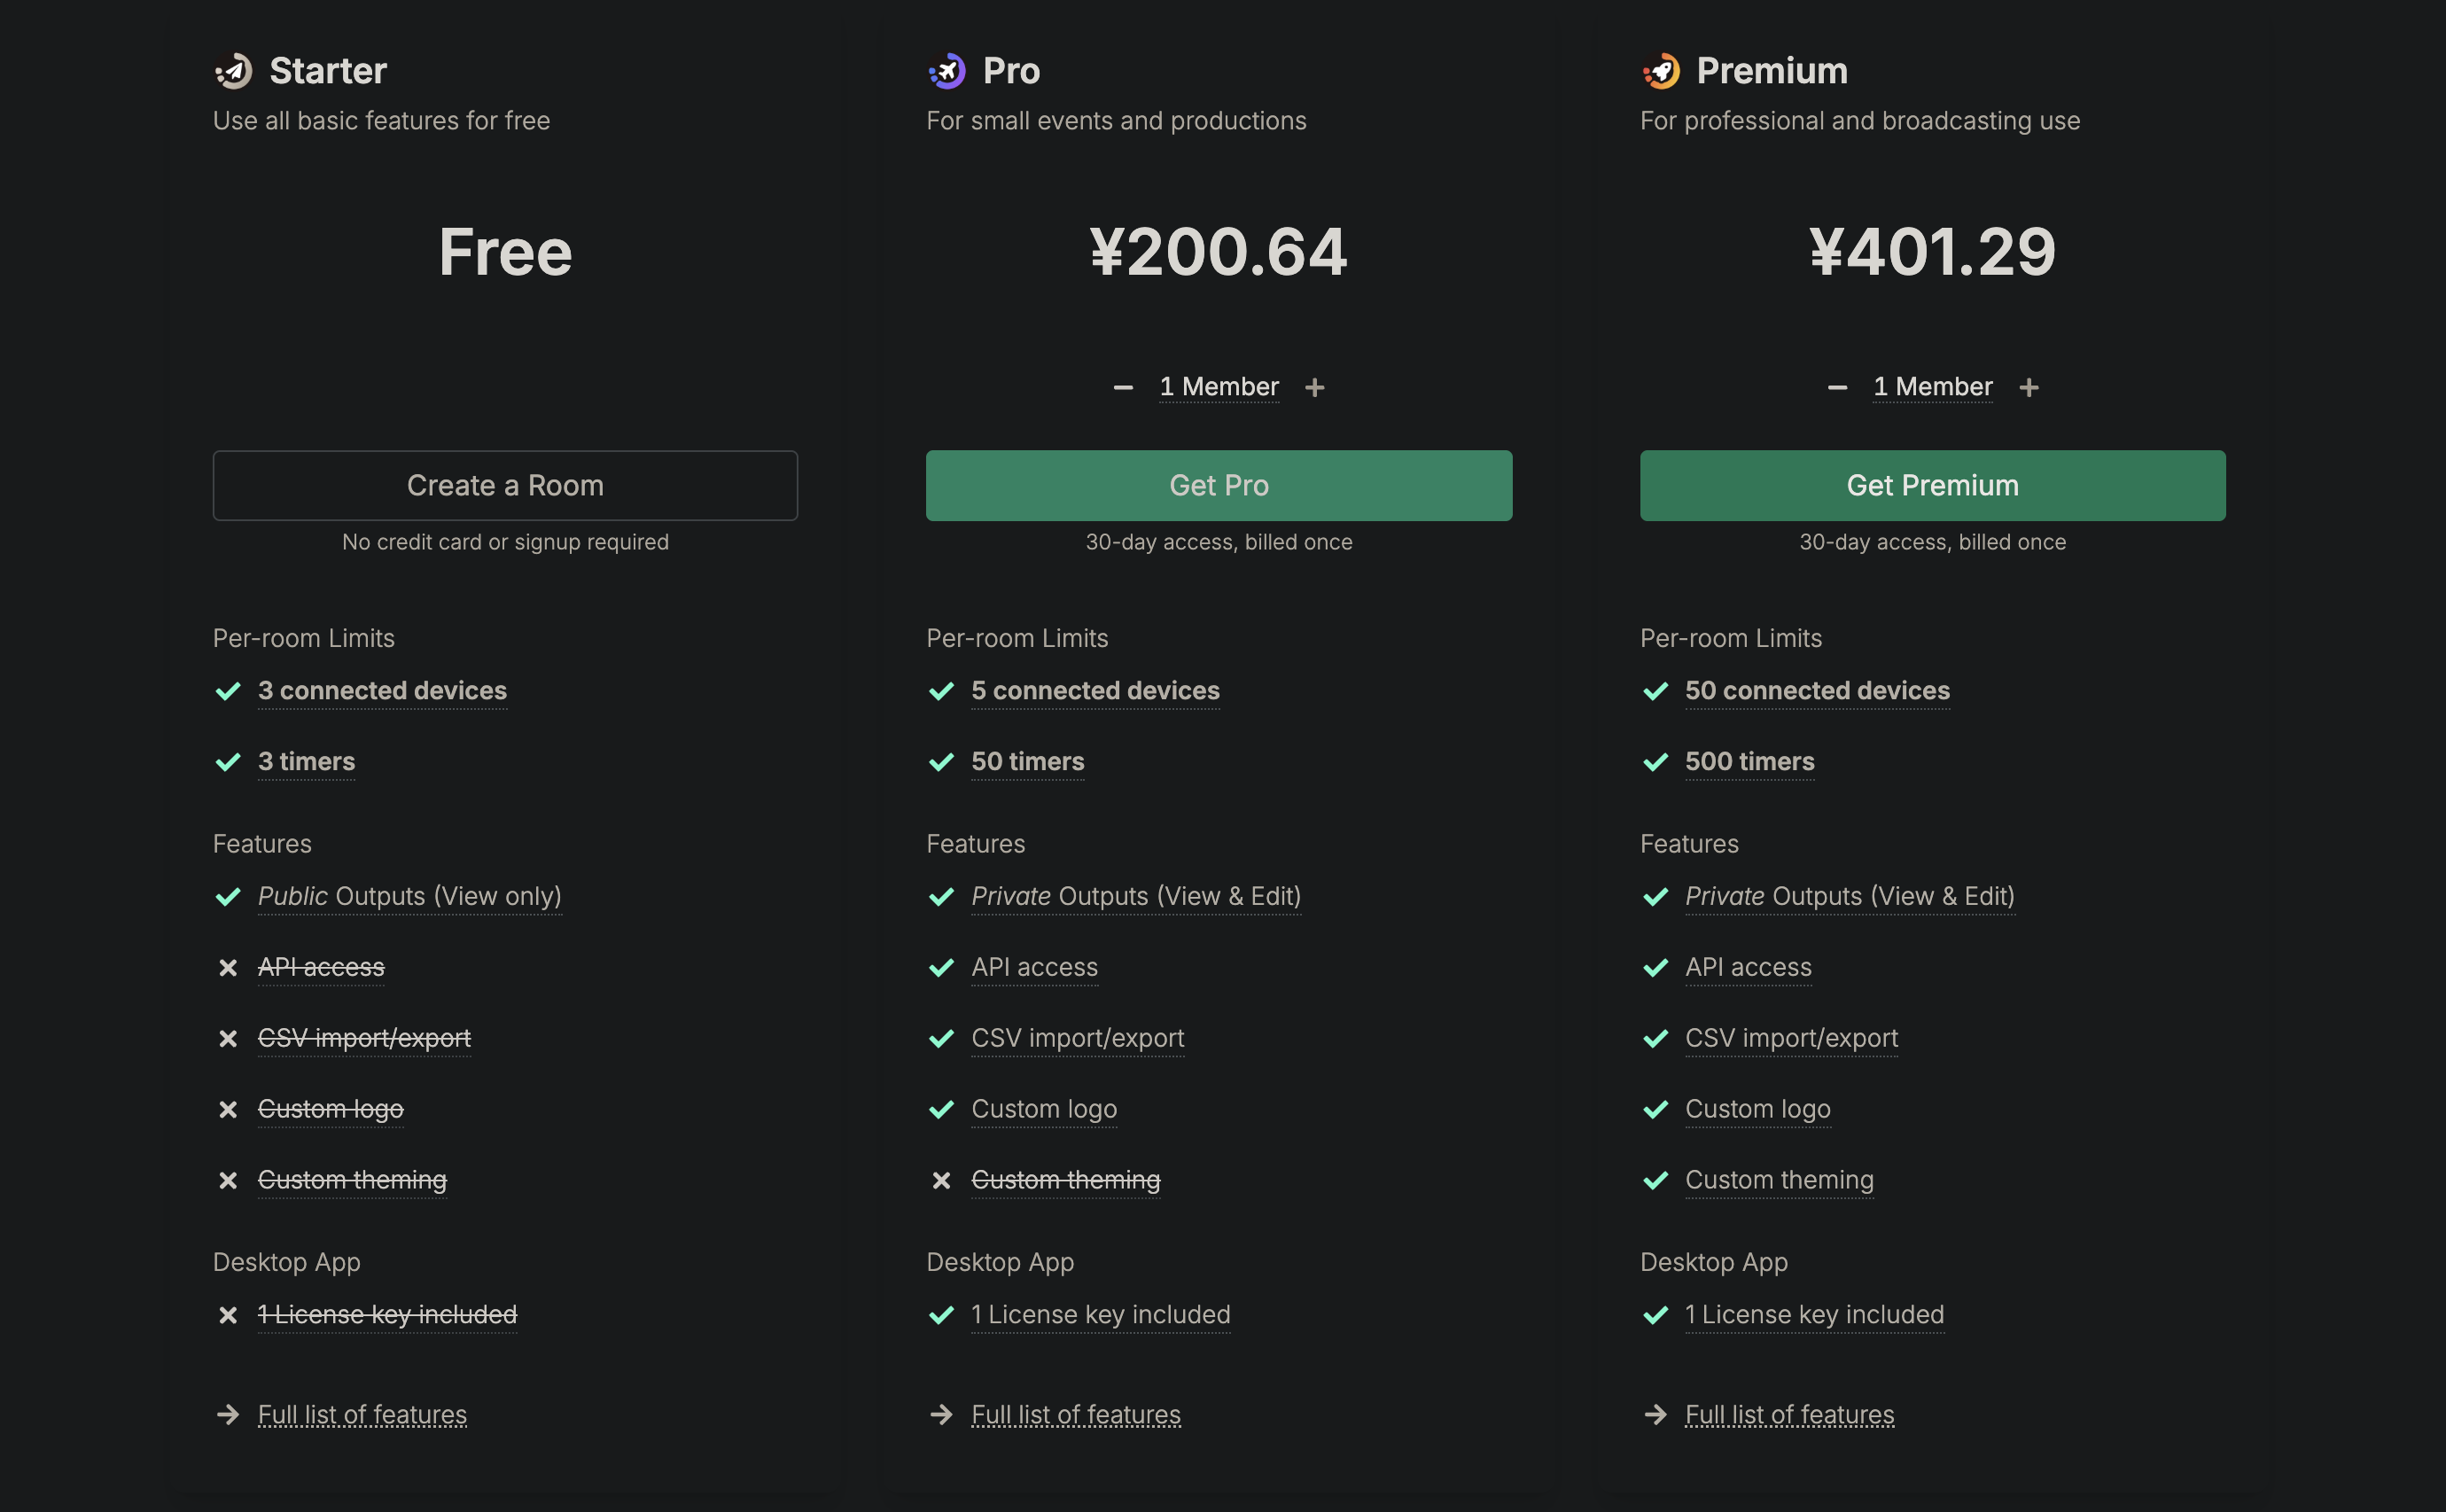
Task: Click the Premium plan '1 Member' label
Action: point(1932,387)
